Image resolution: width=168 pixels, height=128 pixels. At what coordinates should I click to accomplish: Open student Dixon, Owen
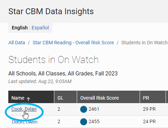click(25, 122)
